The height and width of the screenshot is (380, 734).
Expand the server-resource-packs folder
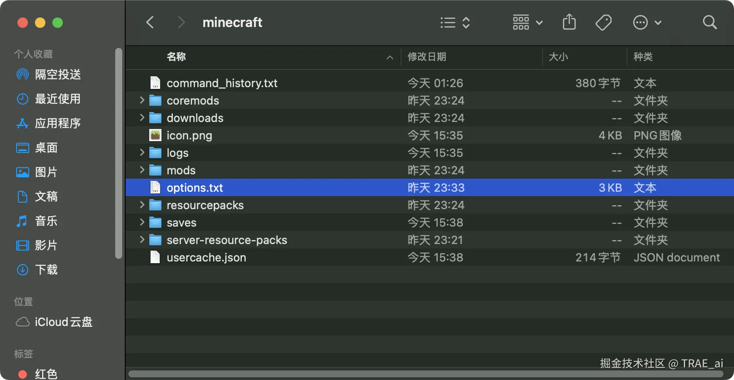pyautogui.click(x=142, y=240)
